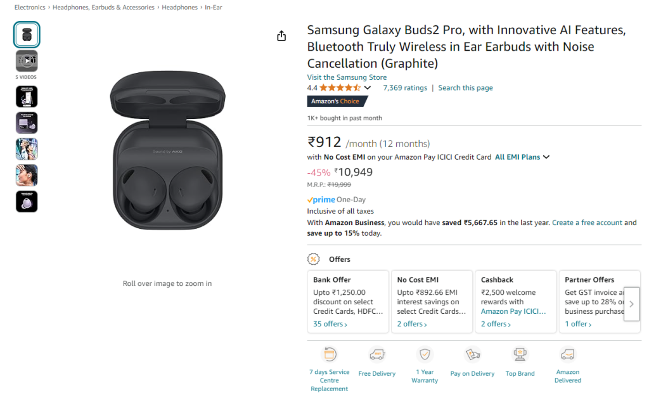Click the 7 days Service Centre Replacement icon
This screenshot has width=649, height=393.
(329, 354)
